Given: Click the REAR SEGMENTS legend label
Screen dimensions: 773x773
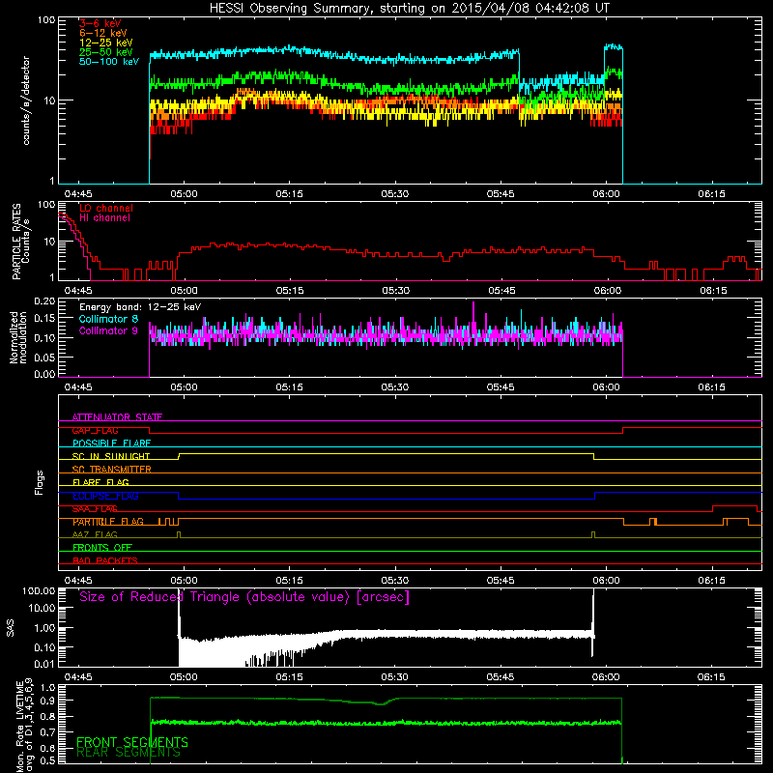Looking at the screenshot, I should coord(129,753).
